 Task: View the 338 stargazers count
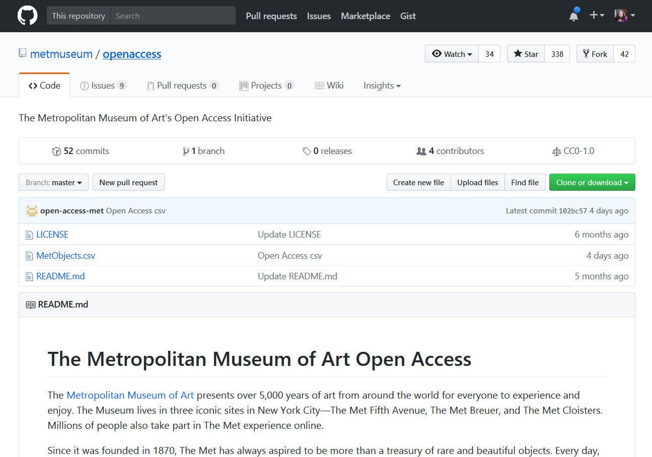[557, 54]
